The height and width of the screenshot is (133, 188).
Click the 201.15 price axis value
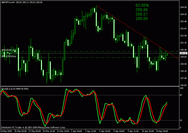point(183,43)
